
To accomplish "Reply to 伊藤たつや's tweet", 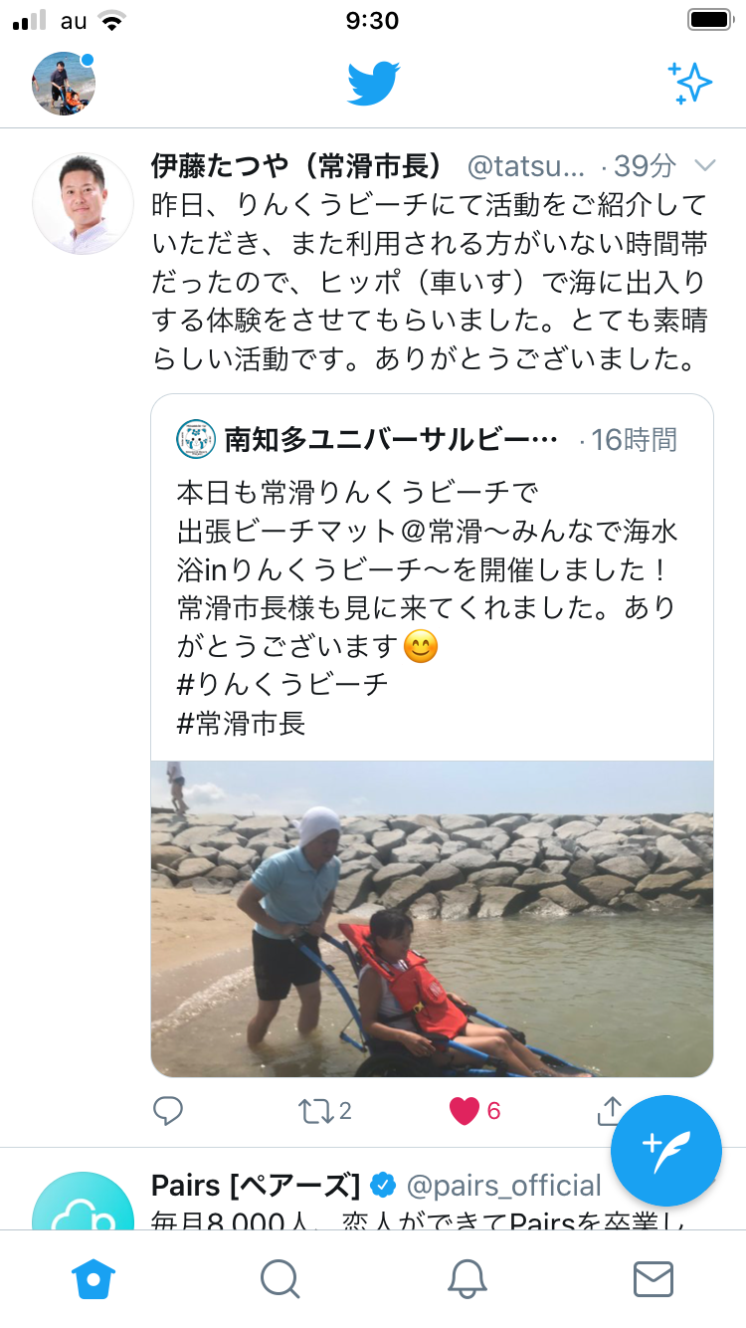I will [x=168, y=1111].
